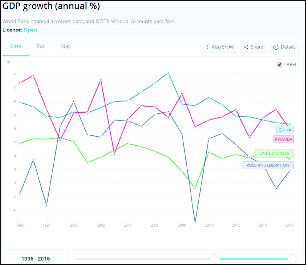Click Rwanda's 2003 low data point
Image resolution: width=306 pixels, height=265 pixels.
click(114, 154)
